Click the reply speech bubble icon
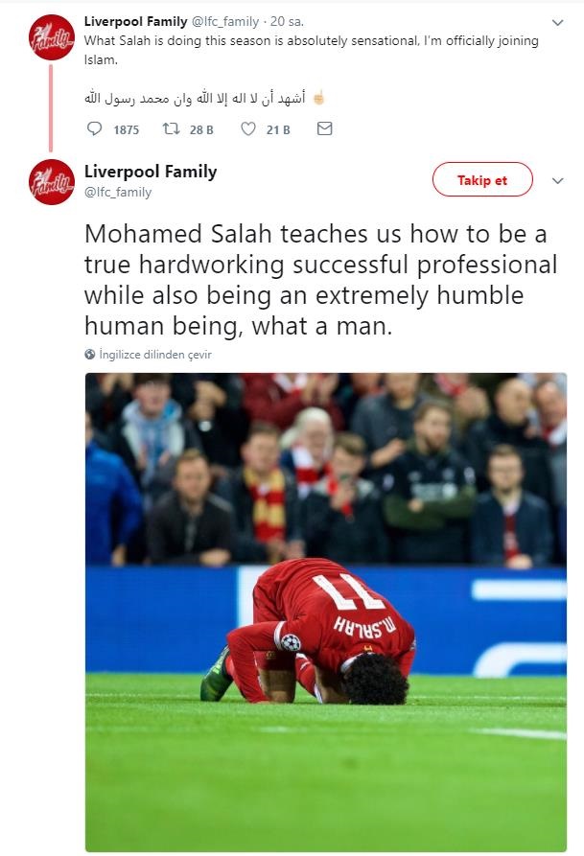The height and width of the screenshot is (856, 584). [x=95, y=128]
